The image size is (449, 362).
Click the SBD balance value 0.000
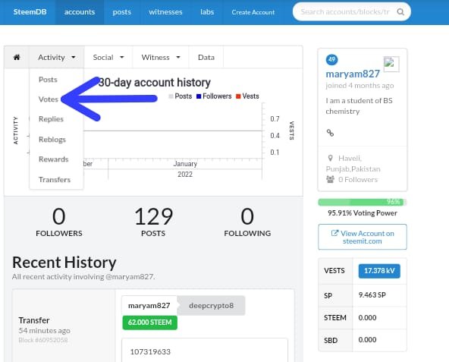(367, 340)
